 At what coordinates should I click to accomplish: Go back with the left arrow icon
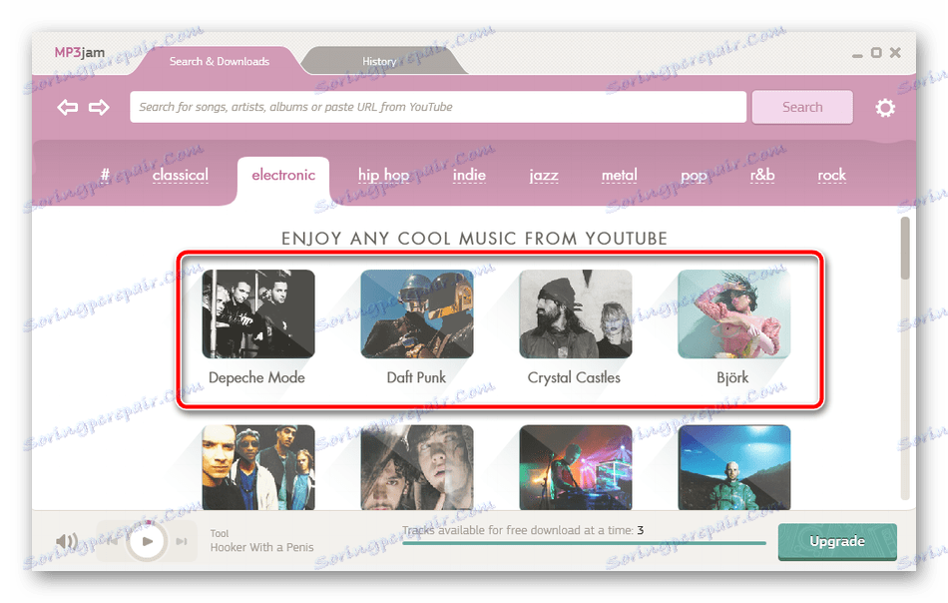(68, 108)
